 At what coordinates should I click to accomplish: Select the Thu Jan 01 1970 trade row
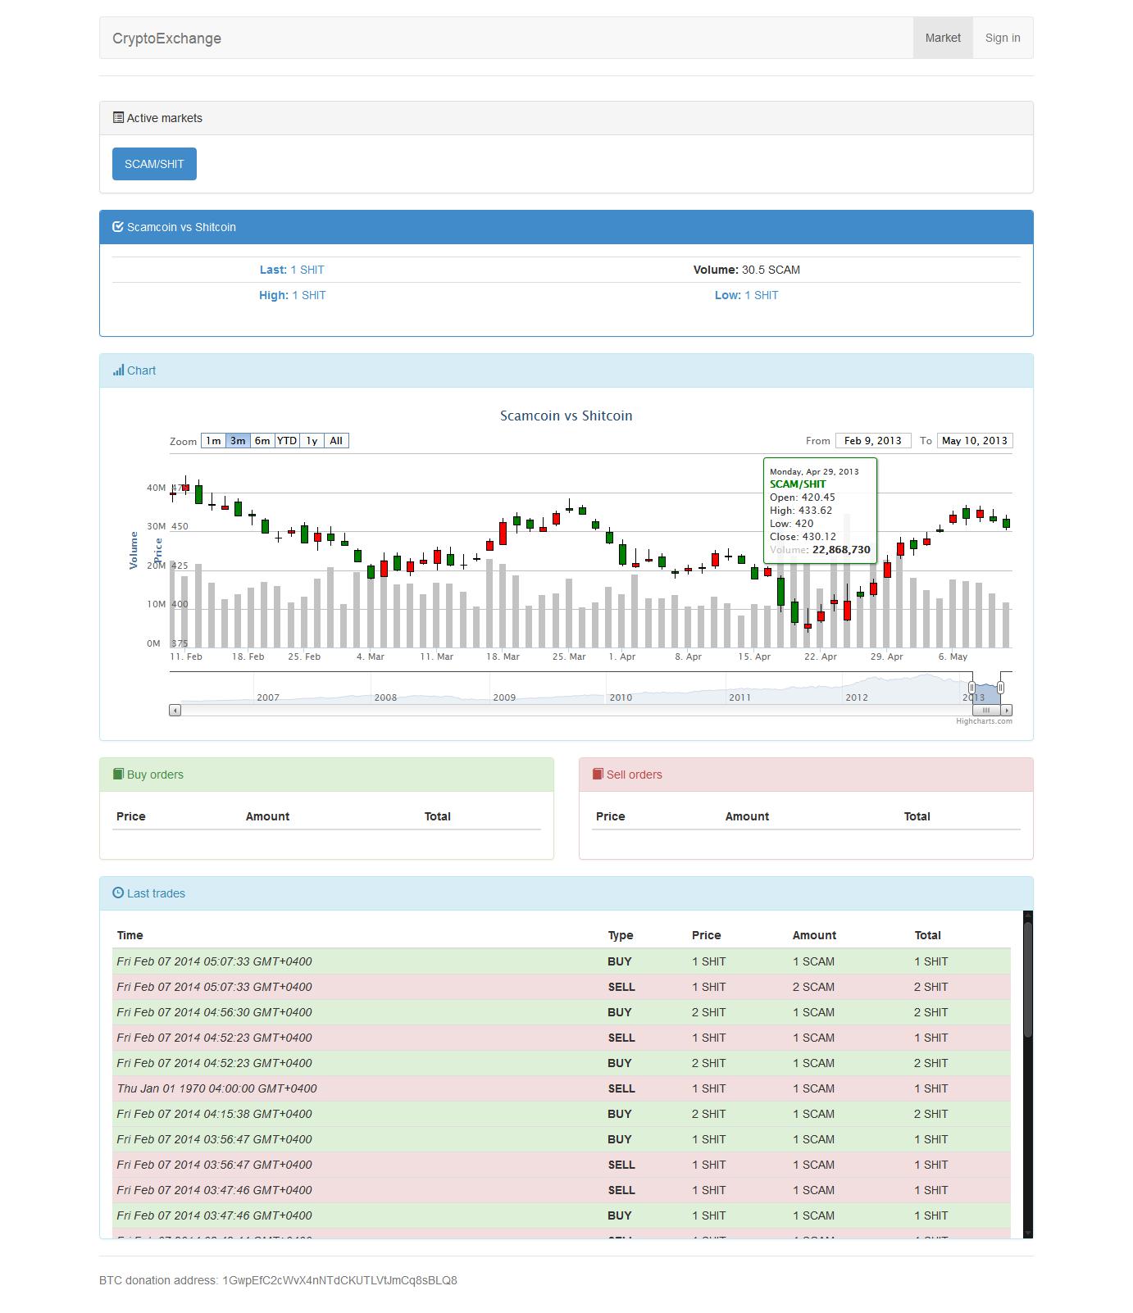[x=562, y=1088]
